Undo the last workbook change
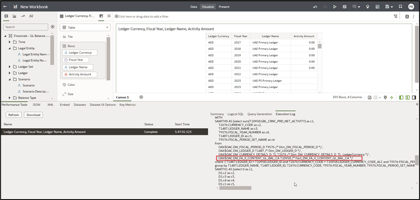 point(315,7)
